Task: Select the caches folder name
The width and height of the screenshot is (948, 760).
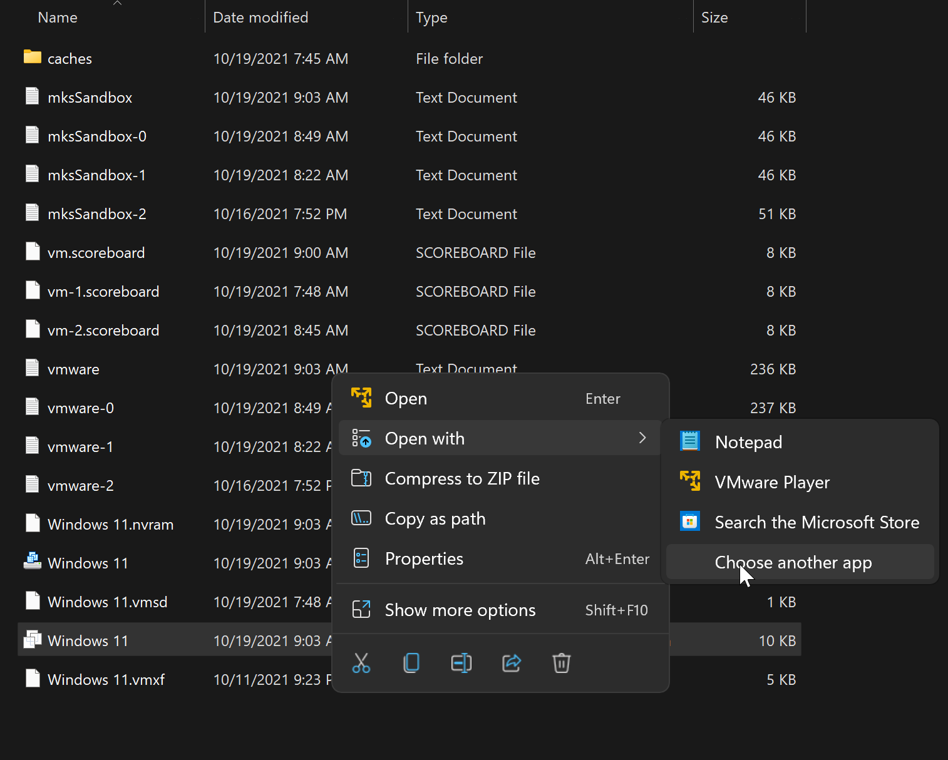Action: (x=70, y=59)
